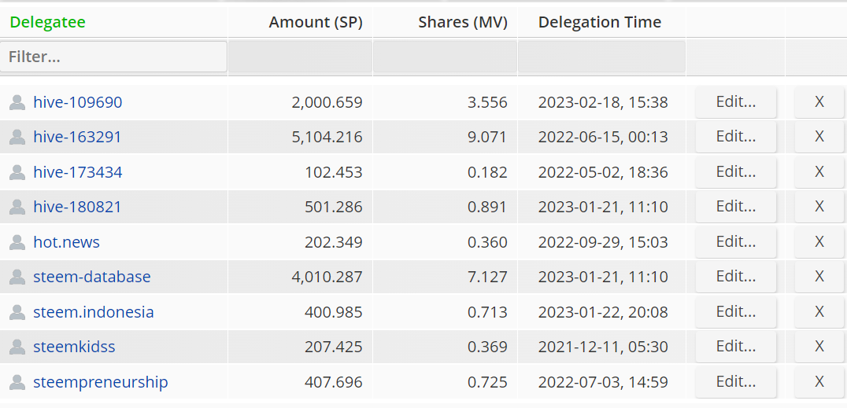The width and height of the screenshot is (847, 408).
Task: Click the user icon beside hive-109690
Action: 17,103
